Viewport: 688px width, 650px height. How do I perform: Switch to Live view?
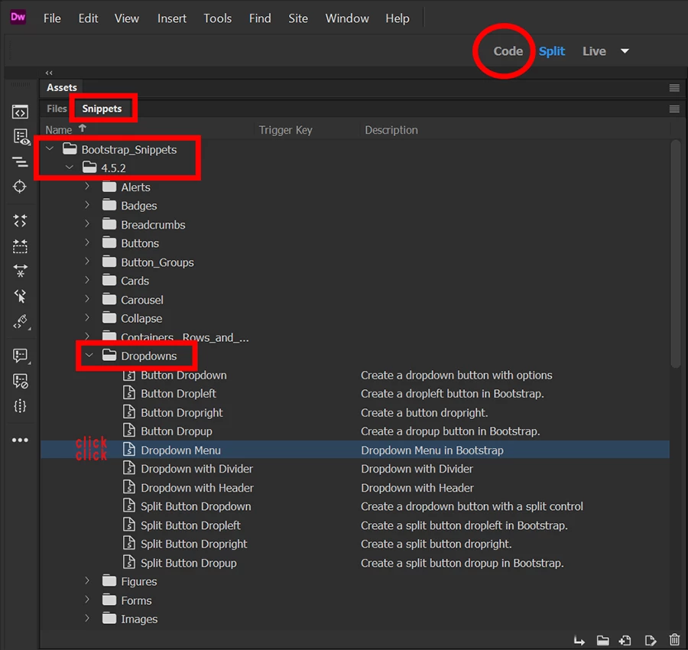click(x=594, y=51)
